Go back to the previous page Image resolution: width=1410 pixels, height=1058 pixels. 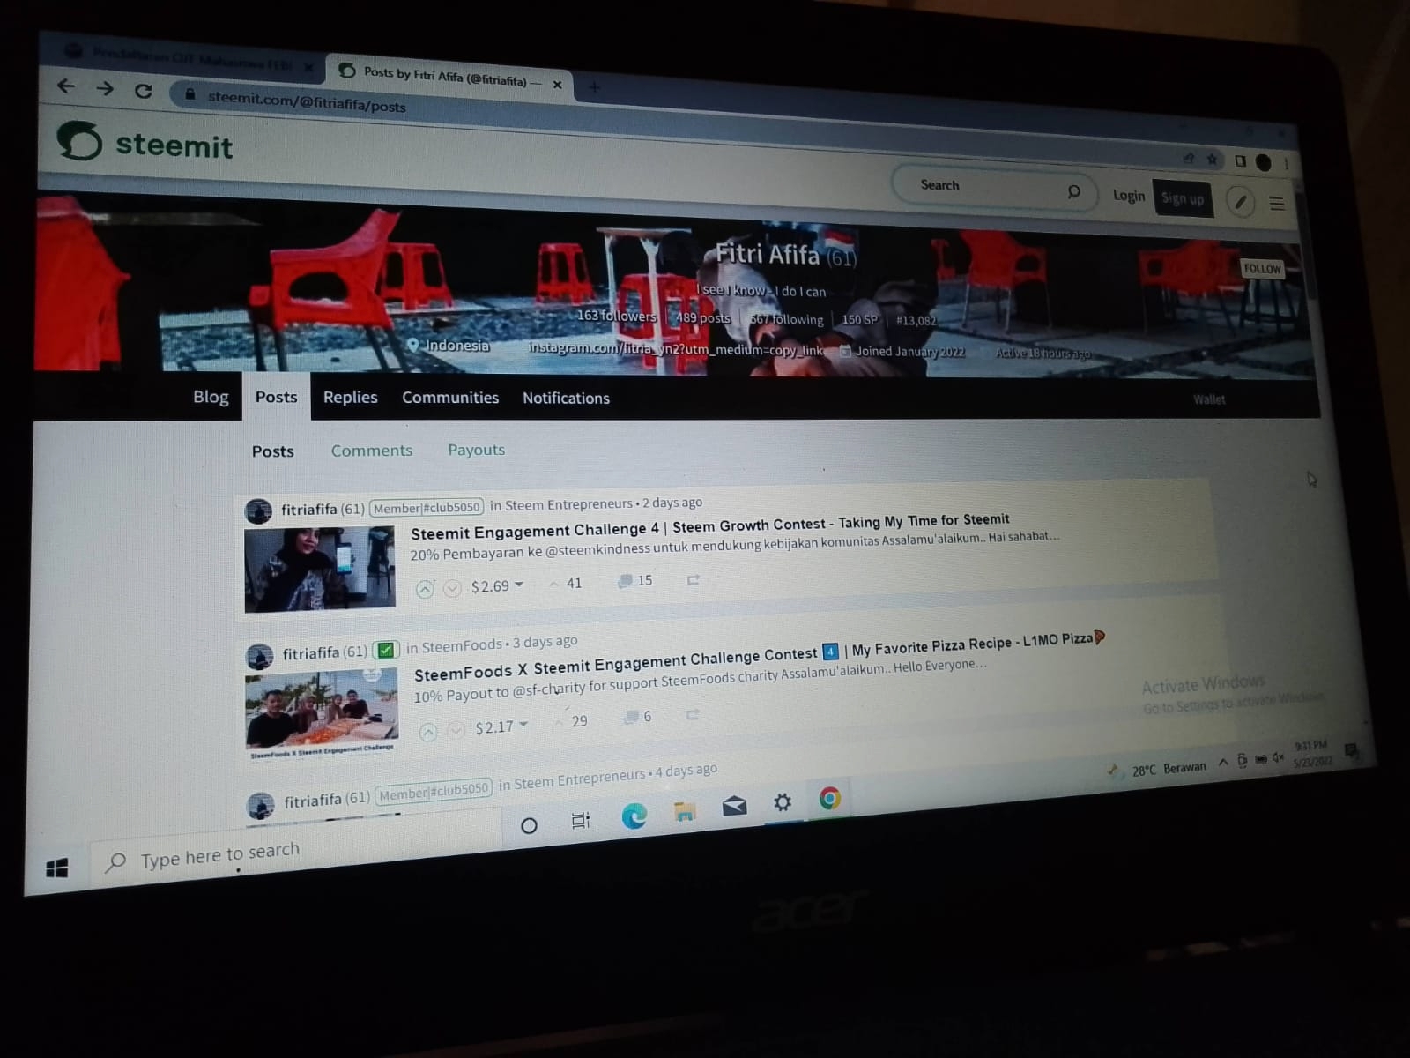[66, 86]
